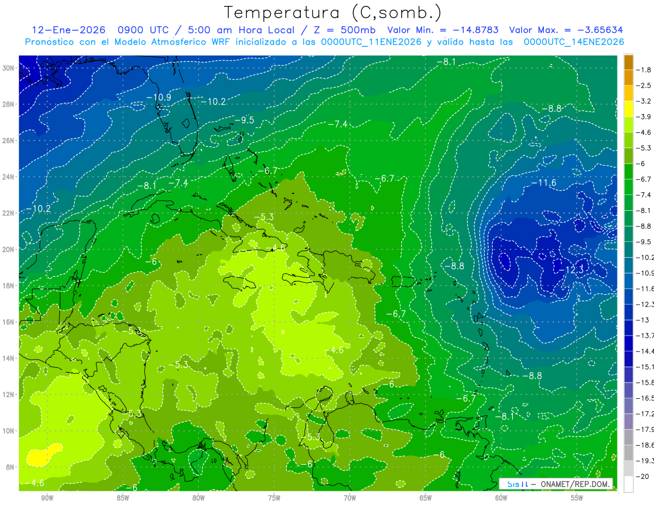Click the Valor Max. value text
This screenshot has width=654, height=505.
point(566,30)
